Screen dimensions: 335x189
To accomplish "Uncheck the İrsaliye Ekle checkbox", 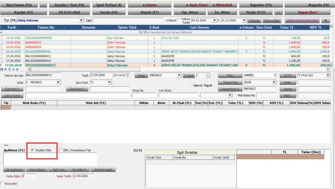I will click(x=33, y=150).
